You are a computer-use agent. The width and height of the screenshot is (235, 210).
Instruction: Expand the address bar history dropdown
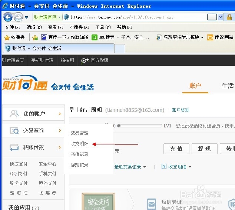coord(221,17)
